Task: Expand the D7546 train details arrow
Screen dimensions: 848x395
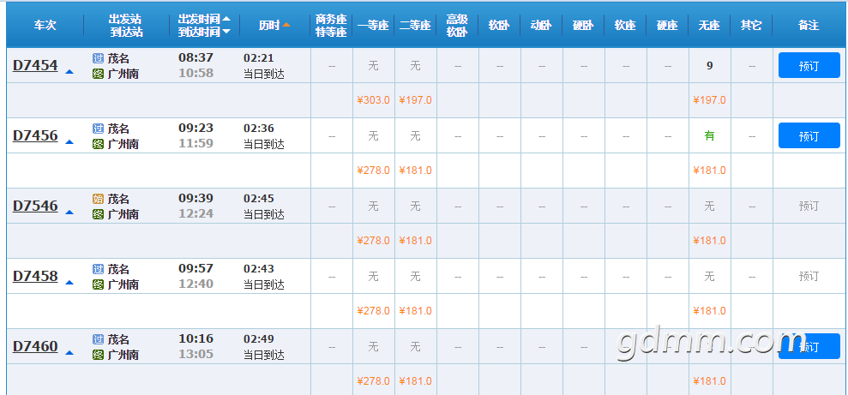Action: [x=69, y=212]
